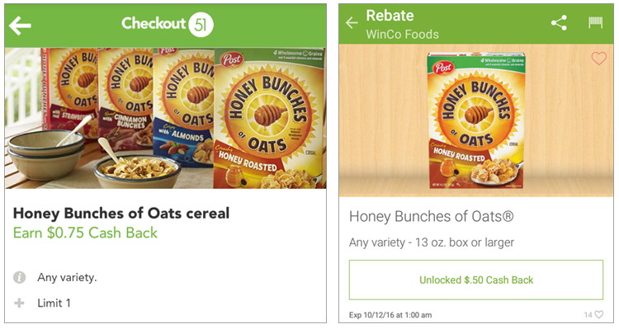Image resolution: width=619 pixels, height=329 pixels.
Task: Open the four-box cereal banner image
Action: pyautogui.click(x=165, y=118)
